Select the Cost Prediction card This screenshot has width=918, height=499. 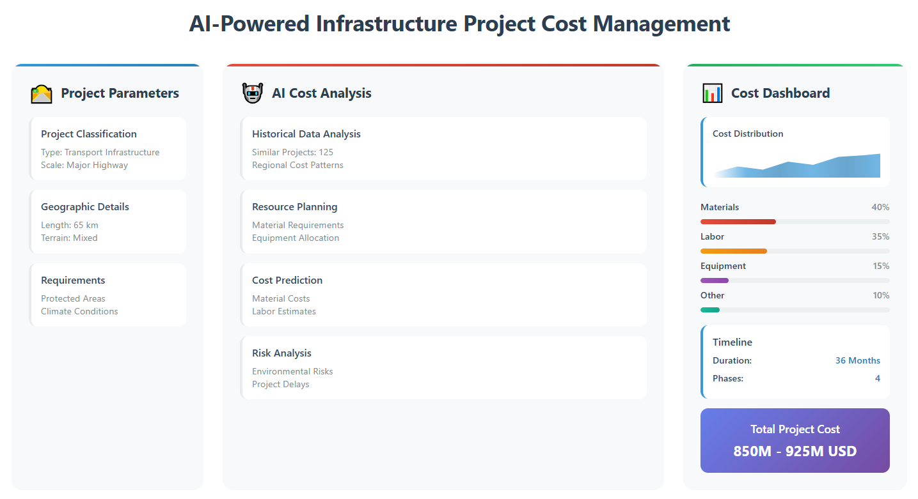tap(443, 295)
